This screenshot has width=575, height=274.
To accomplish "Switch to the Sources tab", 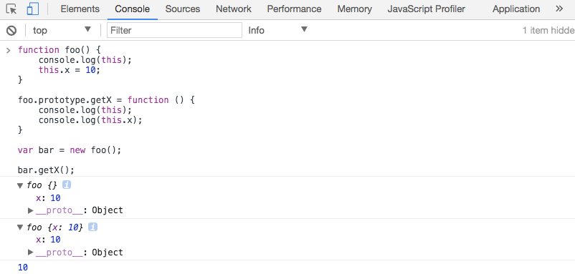I will [x=183, y=9].
